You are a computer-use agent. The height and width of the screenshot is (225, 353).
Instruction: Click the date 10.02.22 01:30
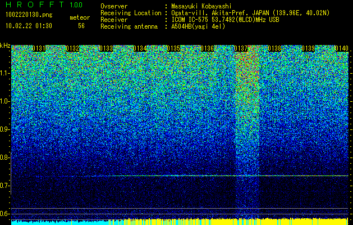(x=29, y=26)
